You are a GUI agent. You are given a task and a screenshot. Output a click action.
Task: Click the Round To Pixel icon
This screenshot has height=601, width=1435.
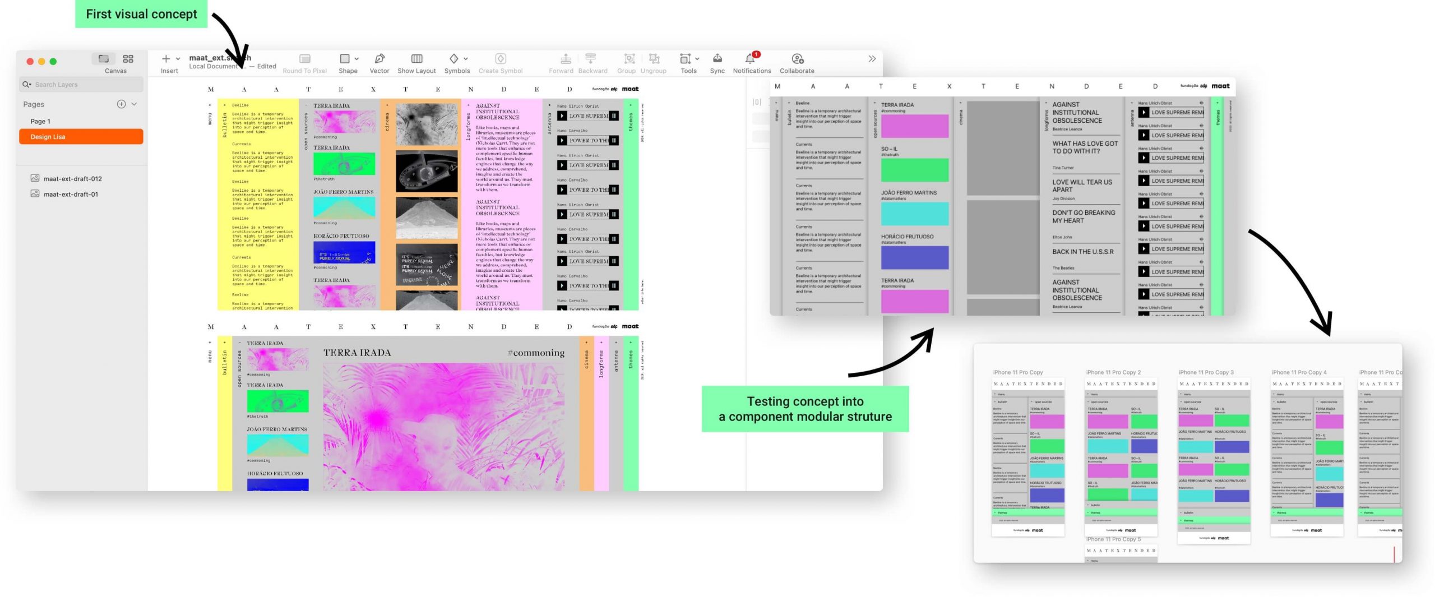[304, 59]
